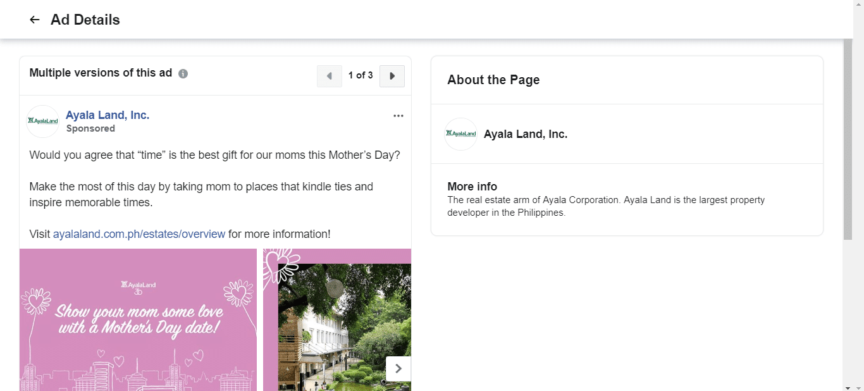Open the garden building carousel photo
Viewport: 864px width, 391px height.
click(x=337, y=320)
